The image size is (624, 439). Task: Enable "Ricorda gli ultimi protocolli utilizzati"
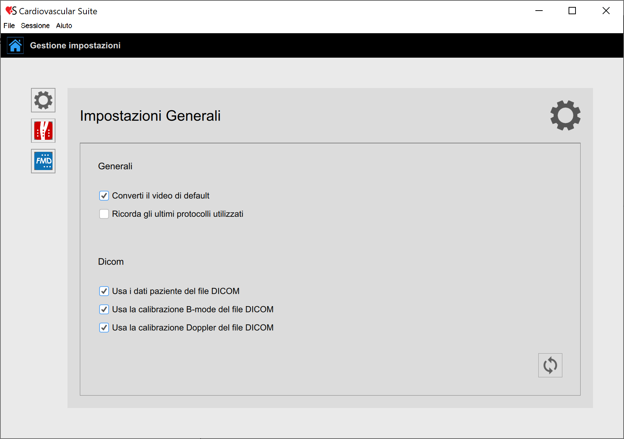(104, 214)
